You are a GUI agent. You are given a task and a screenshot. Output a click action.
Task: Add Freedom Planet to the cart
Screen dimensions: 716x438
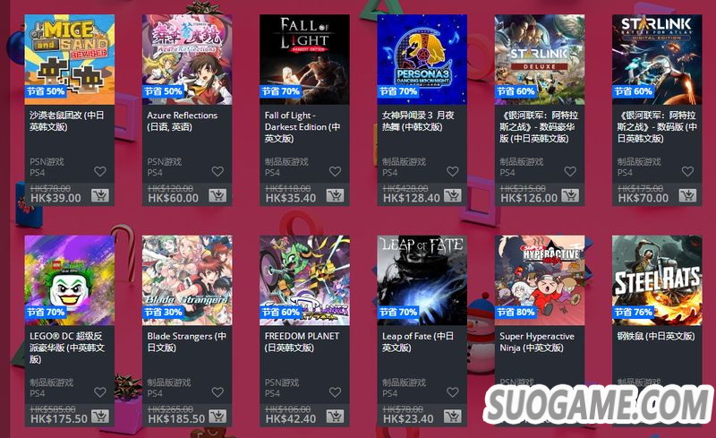335,417
